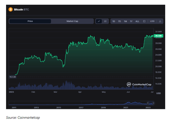Image resolution: width=172 pixels, height=120 pixels.
Task: Click the 2021 label on overview timeline
Action: click(x=126, y=107)
